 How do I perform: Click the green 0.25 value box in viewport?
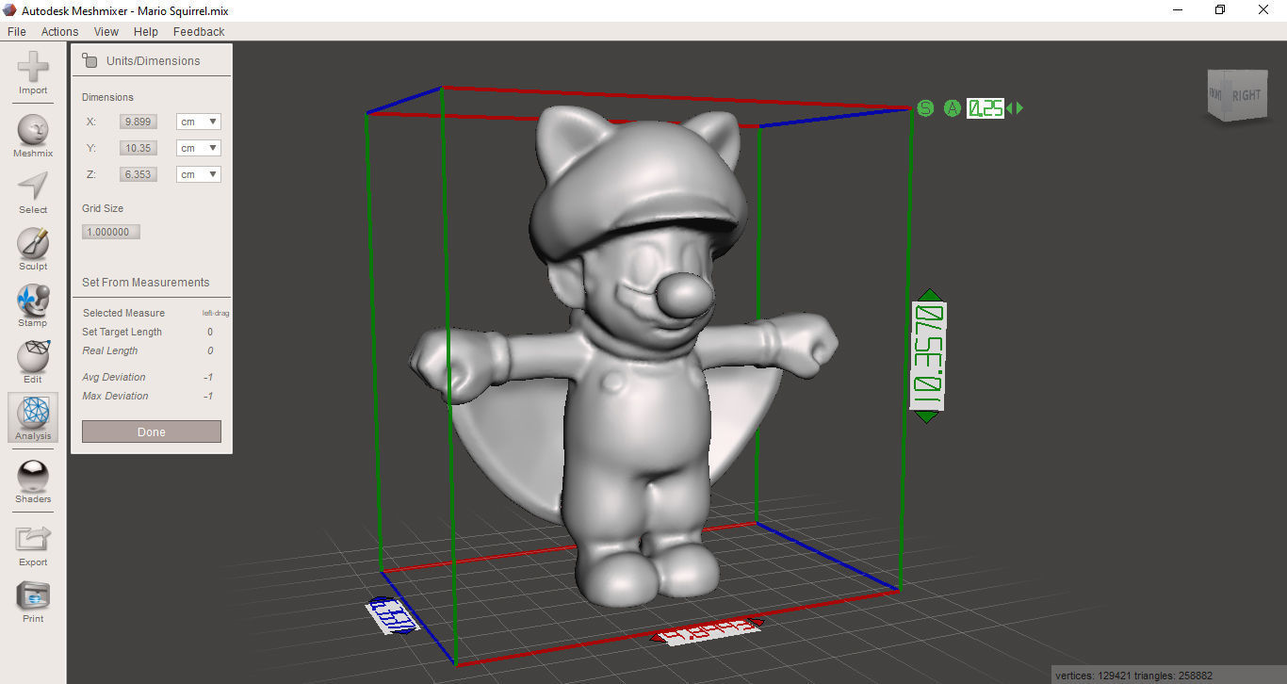pyautogui.click(x=986, y=108)
